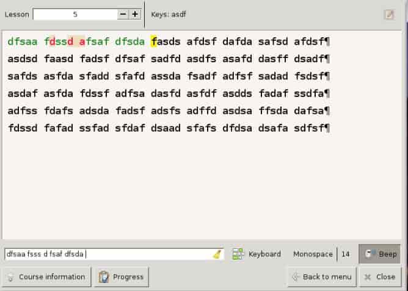This screenshot has height=291, width=408.
Task: Click the typing input field
Action: point(114,254)
